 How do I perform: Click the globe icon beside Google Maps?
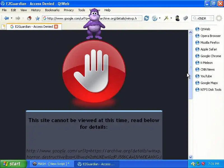(x=197, y=83)
